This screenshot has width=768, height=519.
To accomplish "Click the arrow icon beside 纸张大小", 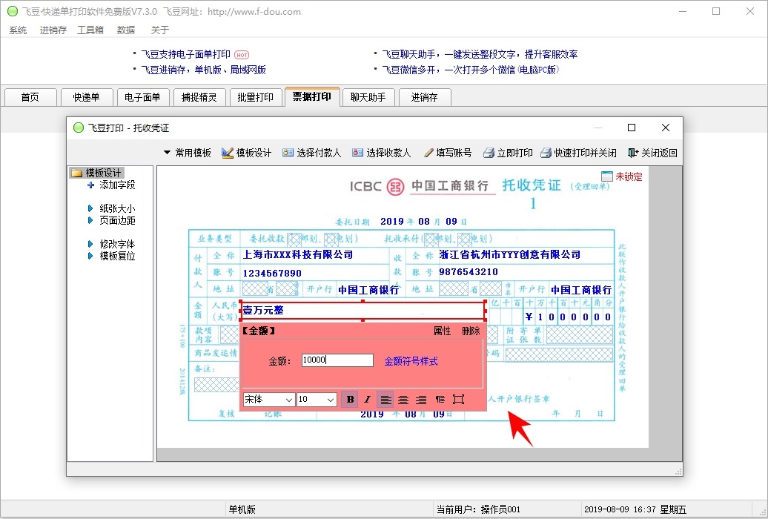I will pos(90,208).
